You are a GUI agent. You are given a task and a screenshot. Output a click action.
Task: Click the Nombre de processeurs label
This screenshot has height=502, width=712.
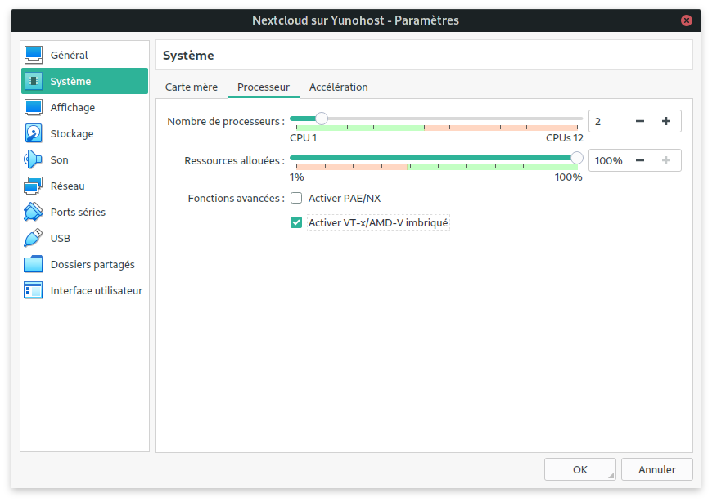pyautogui.click(x=226, y=122)
